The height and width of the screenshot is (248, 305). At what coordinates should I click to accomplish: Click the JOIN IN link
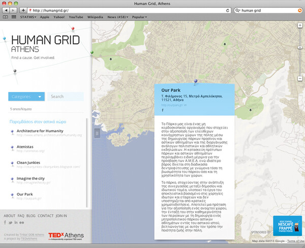(x=62, y=216)
